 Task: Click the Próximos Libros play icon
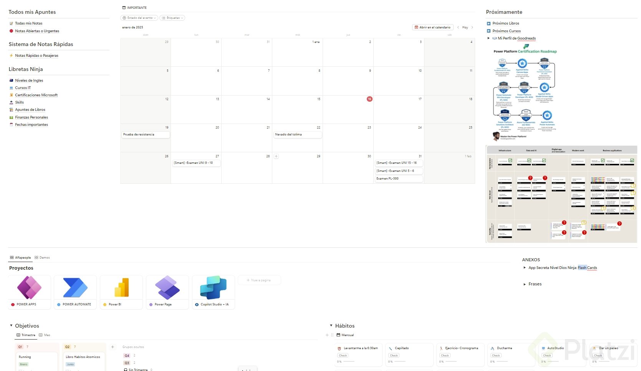click(x=489, y=23)
